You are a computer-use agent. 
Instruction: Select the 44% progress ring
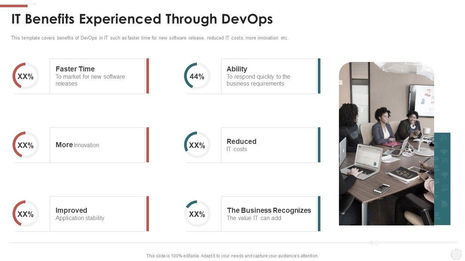pyautogui.click(x=197, y=76)
